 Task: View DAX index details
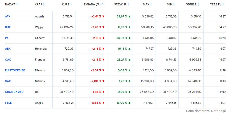click(8, 81)
